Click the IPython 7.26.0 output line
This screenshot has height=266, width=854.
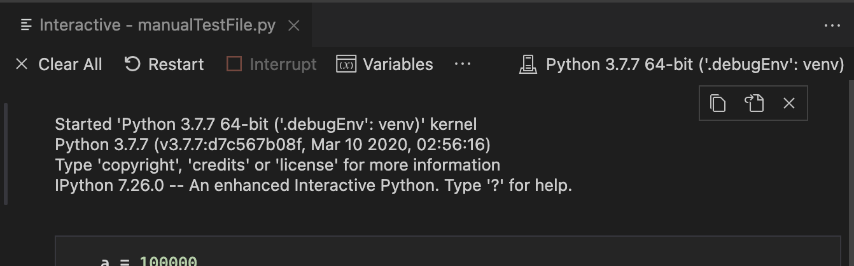point(313,186)
